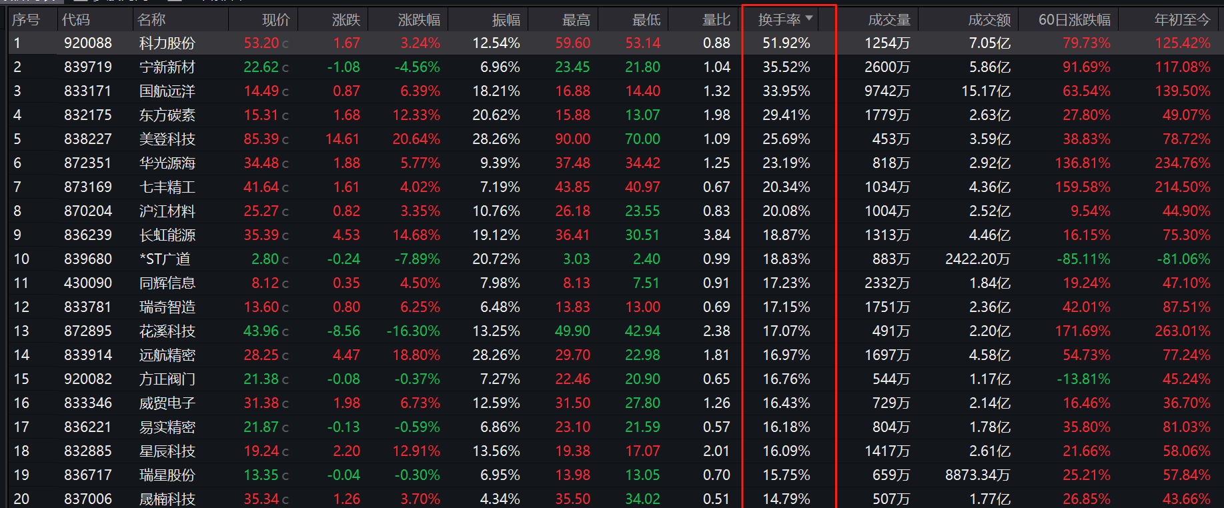Click price 85.39 of 美登科技
The image size is (1224, 508).
pyautogui.click(x=261, y=139)
